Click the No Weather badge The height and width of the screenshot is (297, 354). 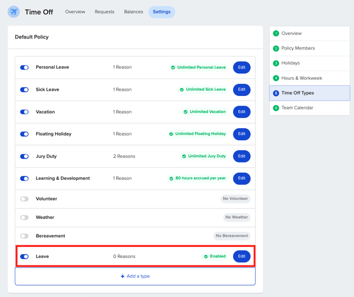tap(237, 217)
